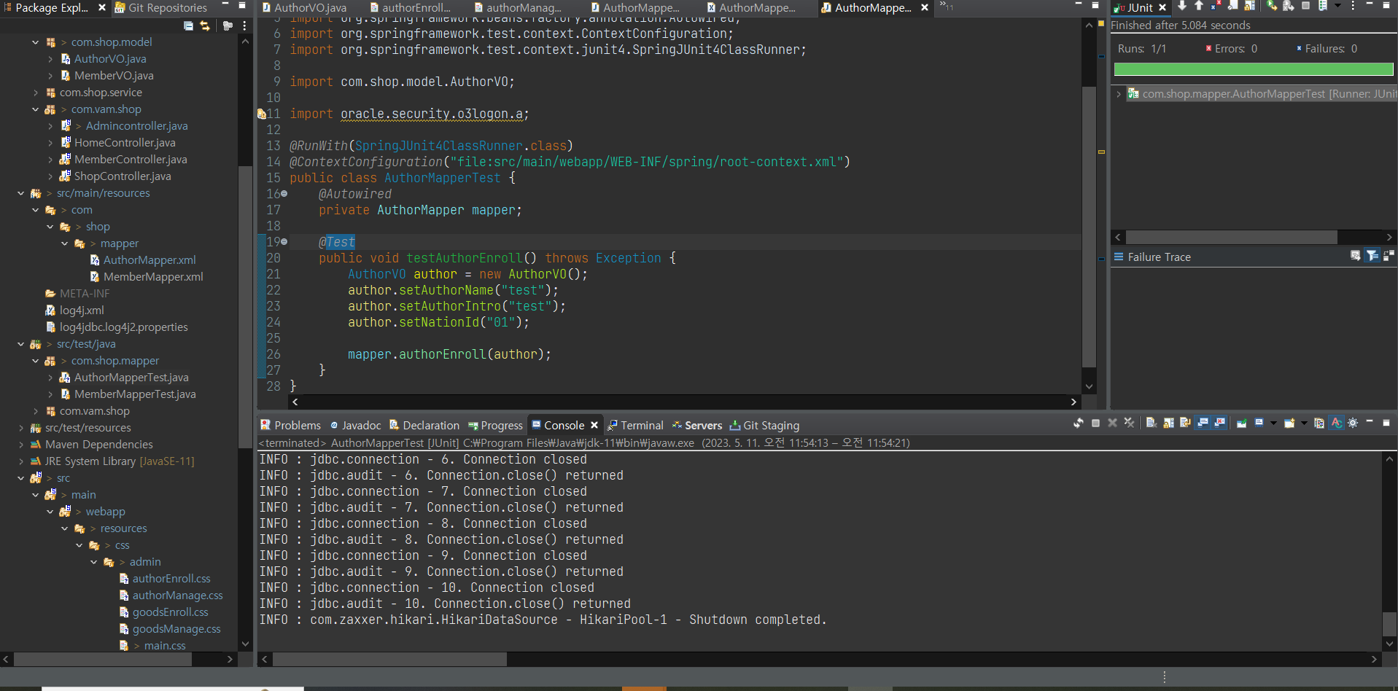1398x691 pixels.
Task: Toggle show console on standard error
Action: pos(1219,423)
